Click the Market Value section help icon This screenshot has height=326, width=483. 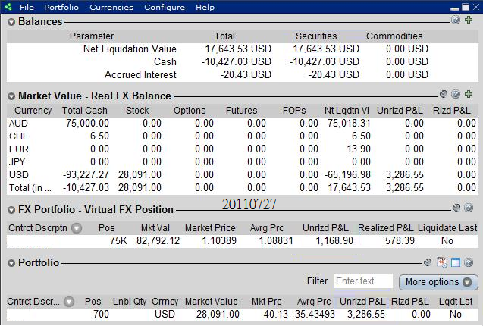456,94
